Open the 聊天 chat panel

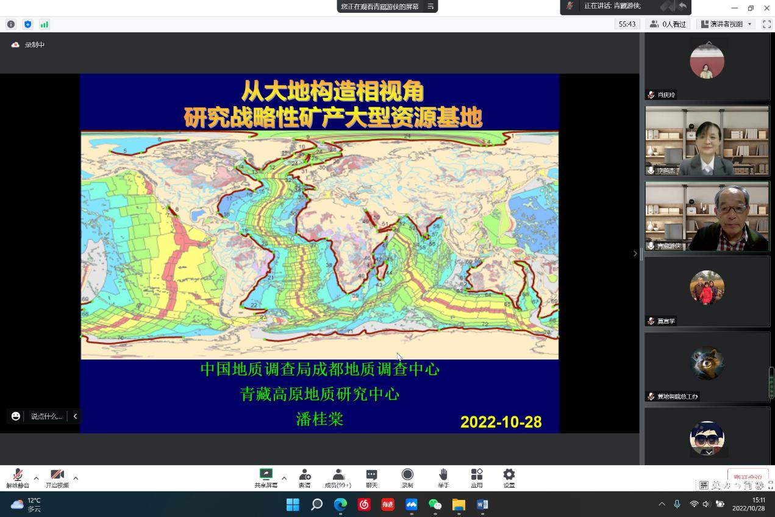pos(371,478)
